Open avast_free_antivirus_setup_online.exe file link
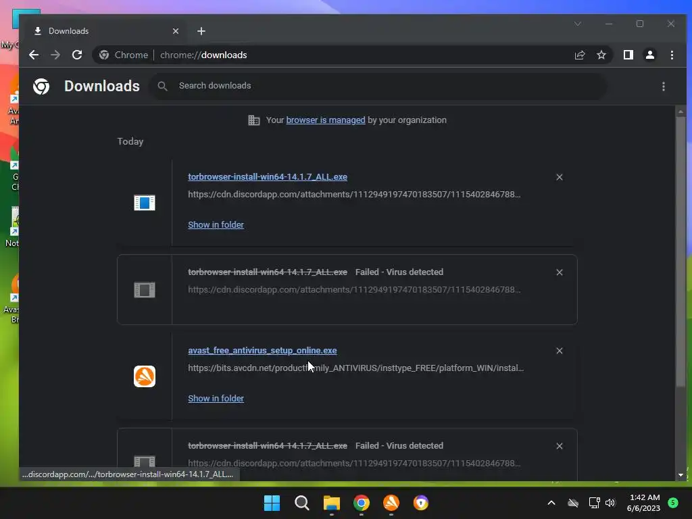 [262, 351]
